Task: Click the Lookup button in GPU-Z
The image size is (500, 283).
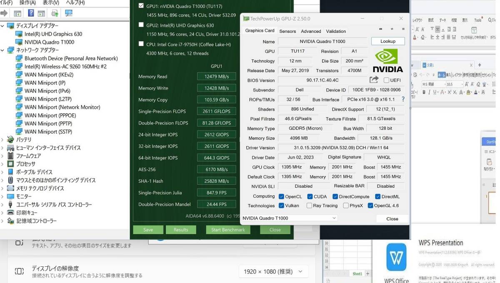Action: click(388, 41)
